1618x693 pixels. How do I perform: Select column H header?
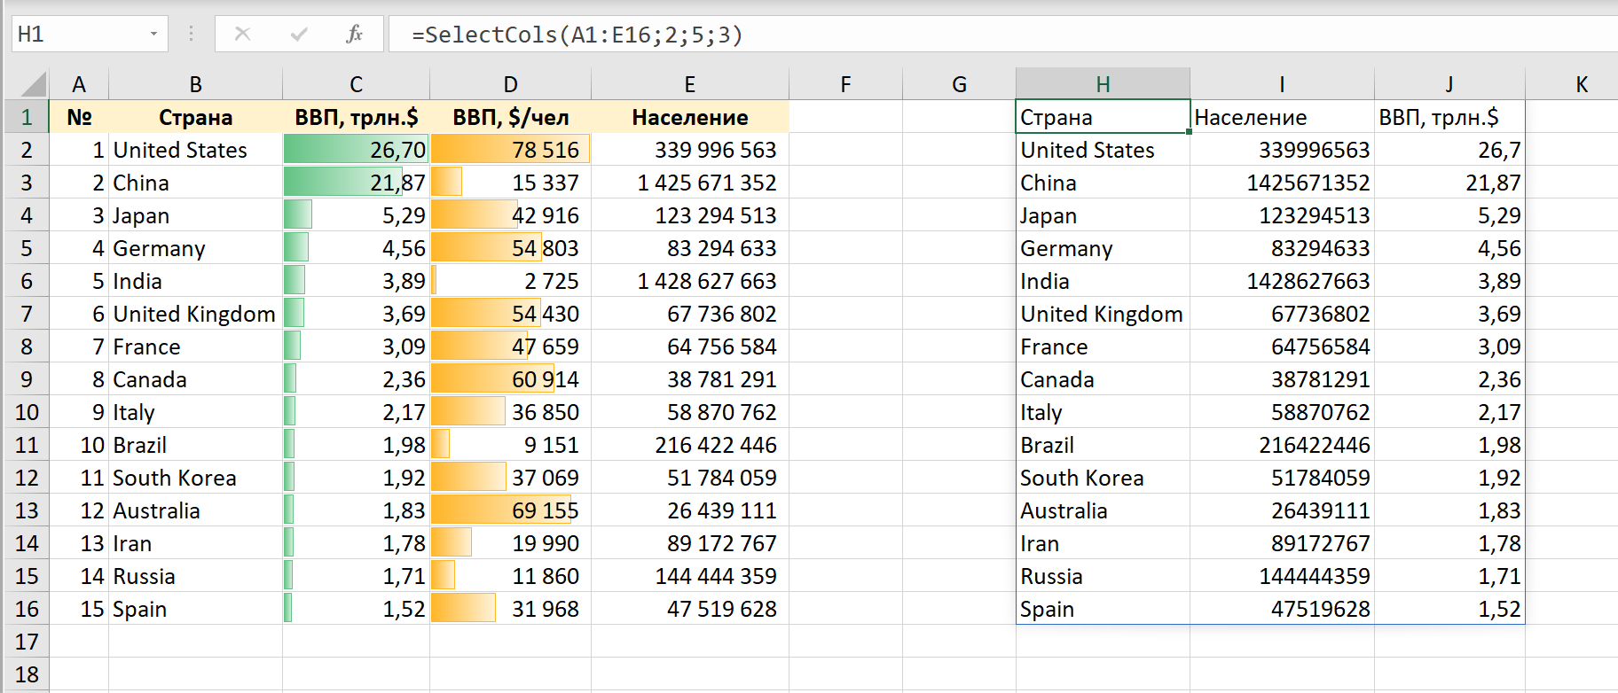1103,84
